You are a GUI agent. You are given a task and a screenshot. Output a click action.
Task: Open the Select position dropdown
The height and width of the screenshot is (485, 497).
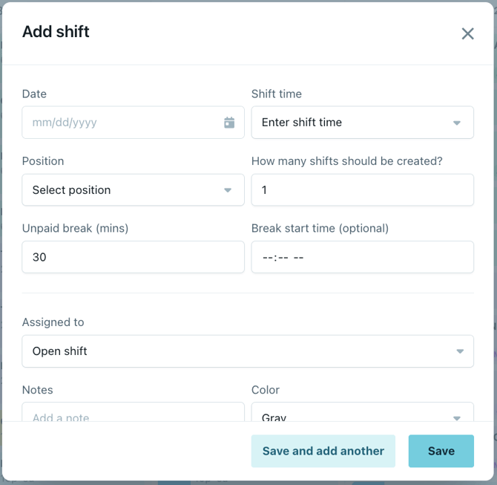tap(133, 190)
